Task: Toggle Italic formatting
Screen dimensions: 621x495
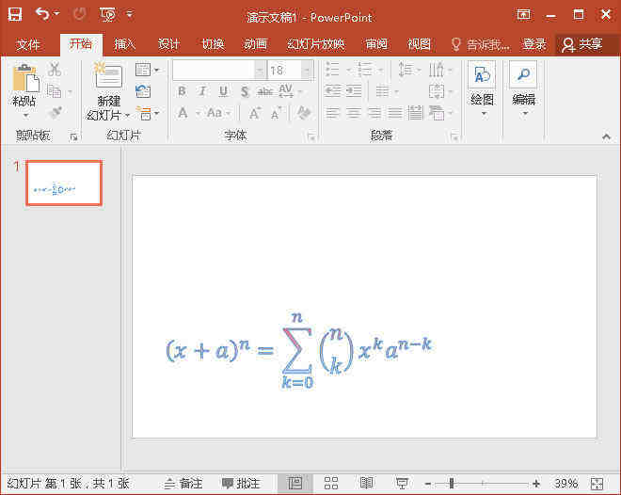Action: pos(202,91)
